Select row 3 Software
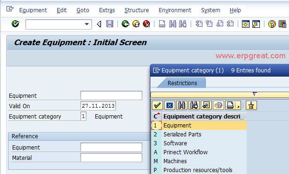The height and width of the screenshot is (174, 289). [x=199, y=143]
